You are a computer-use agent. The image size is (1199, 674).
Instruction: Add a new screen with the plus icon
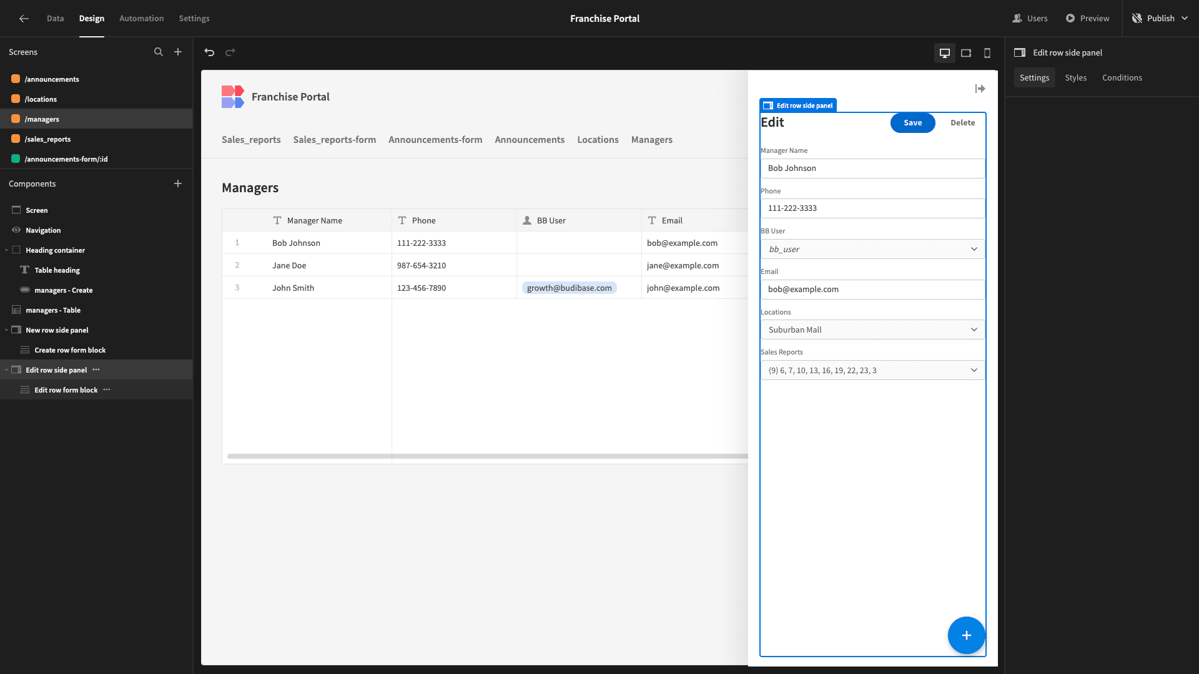point(178,52)
